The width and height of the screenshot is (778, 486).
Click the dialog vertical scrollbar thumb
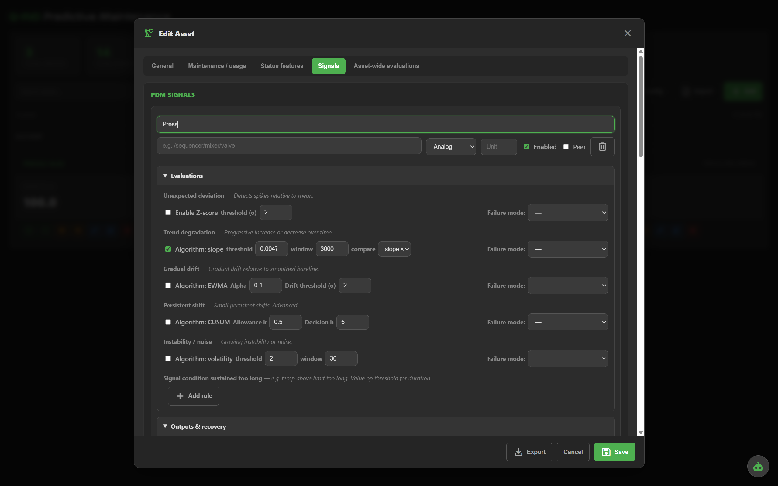[x=640, y=106]
